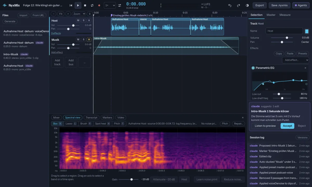Zoom in the timeline with plus button

coord(68,14)
